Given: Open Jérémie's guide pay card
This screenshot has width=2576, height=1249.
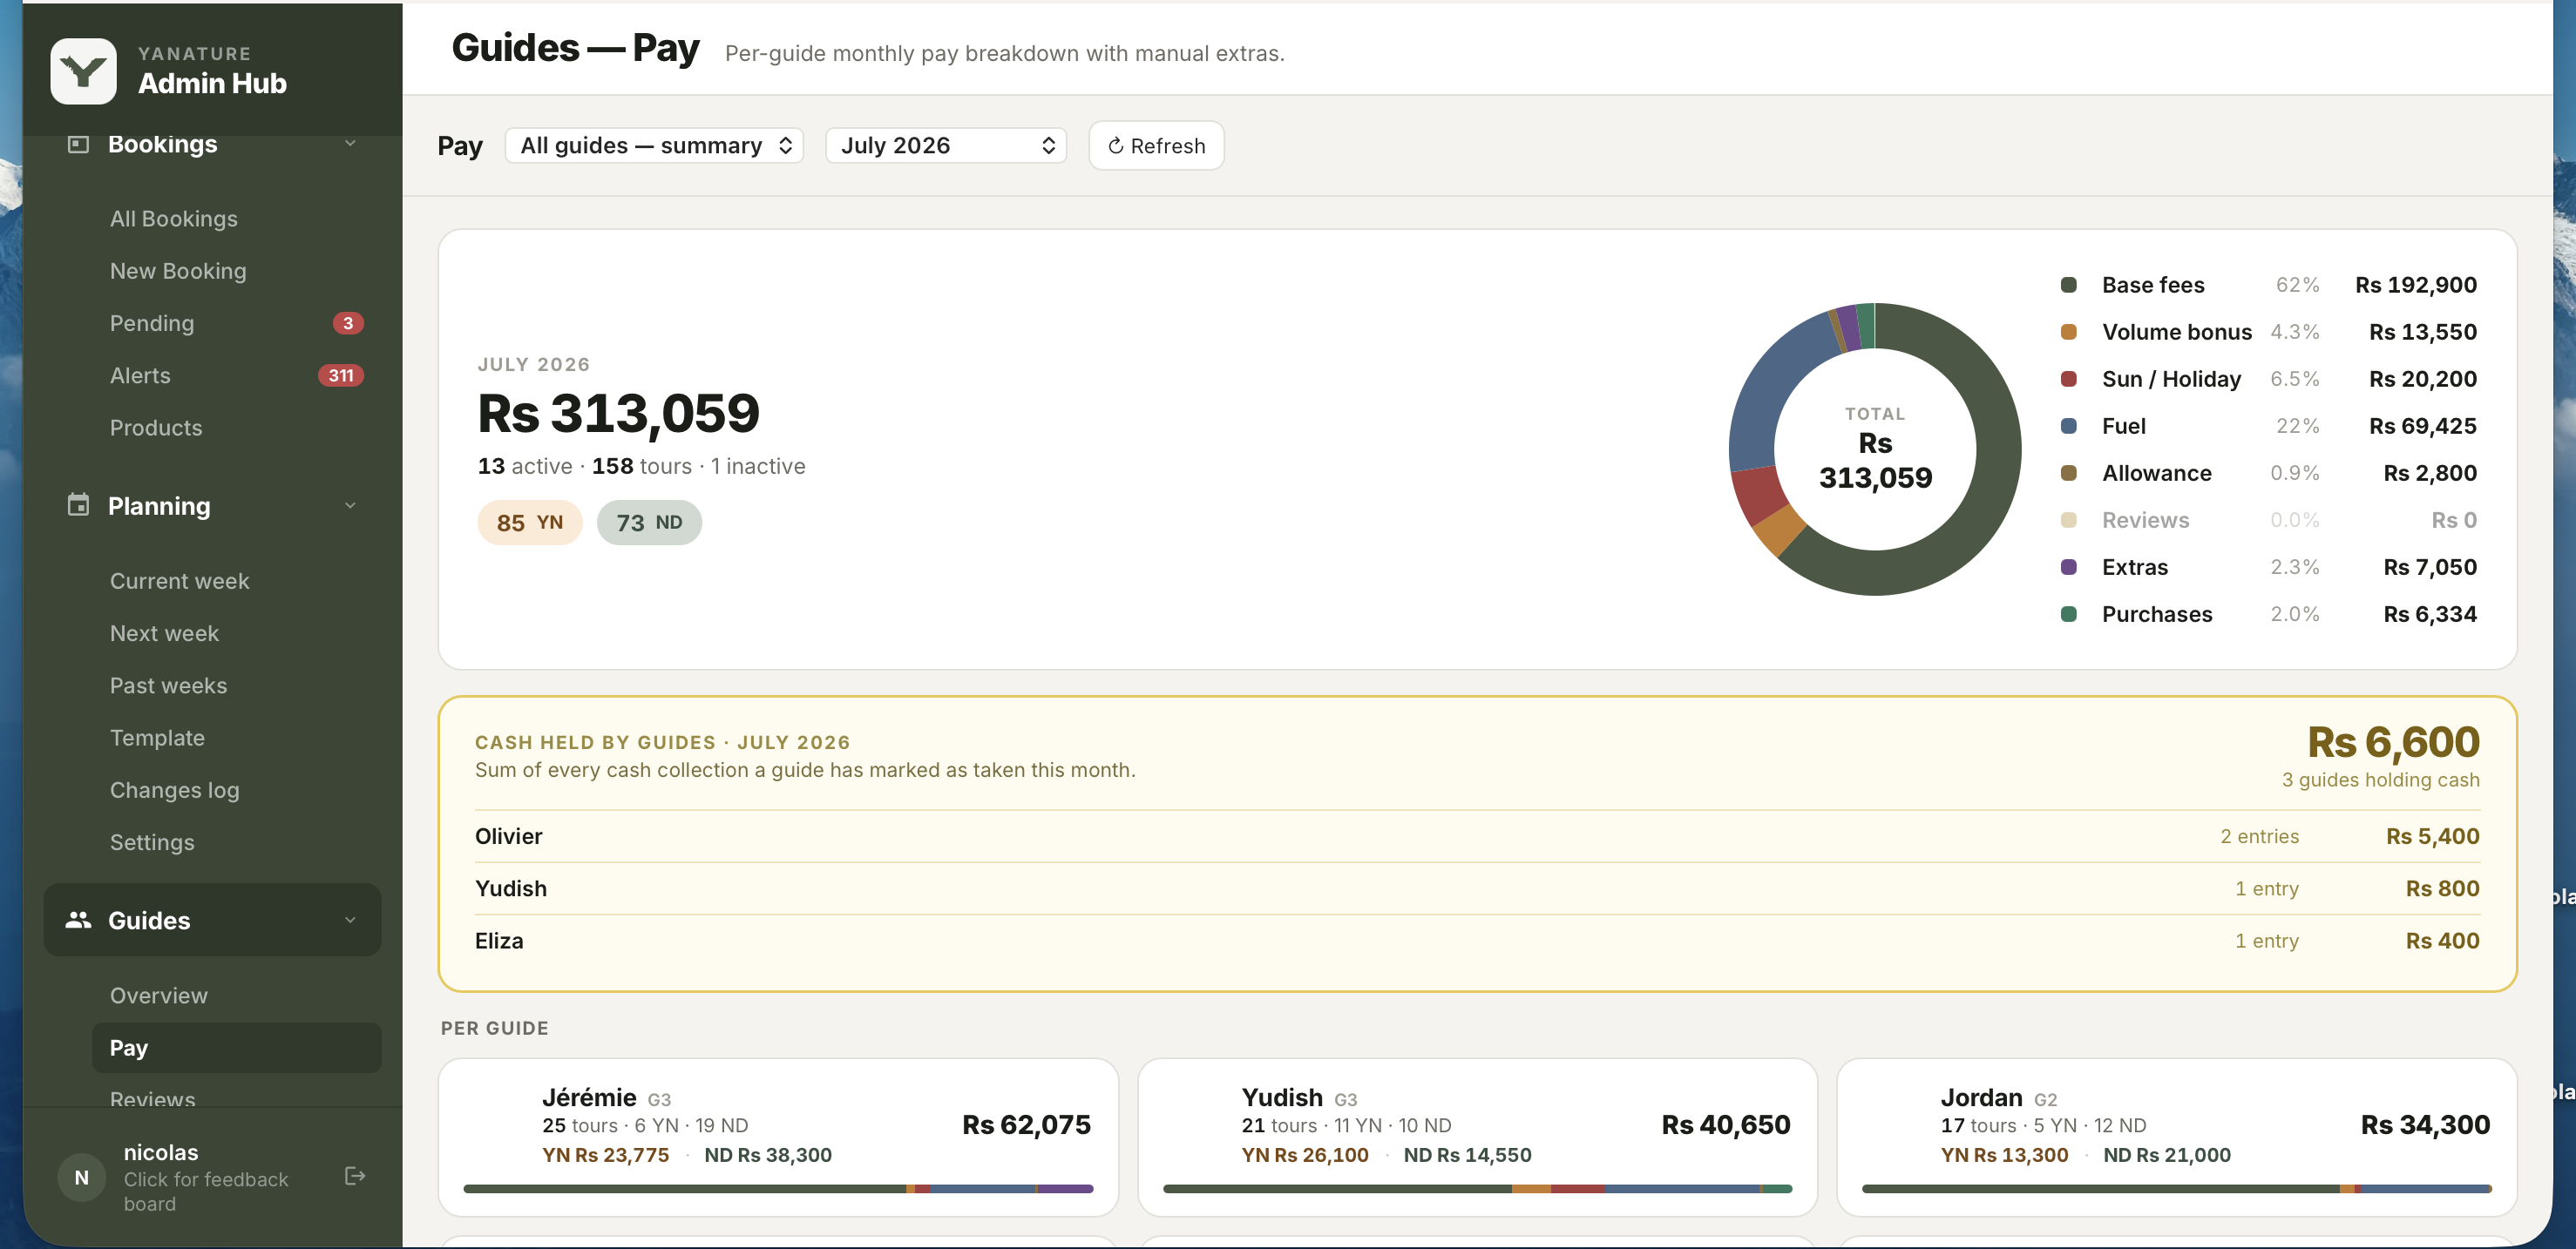Looking at the screenshot, I should 778,1138.
